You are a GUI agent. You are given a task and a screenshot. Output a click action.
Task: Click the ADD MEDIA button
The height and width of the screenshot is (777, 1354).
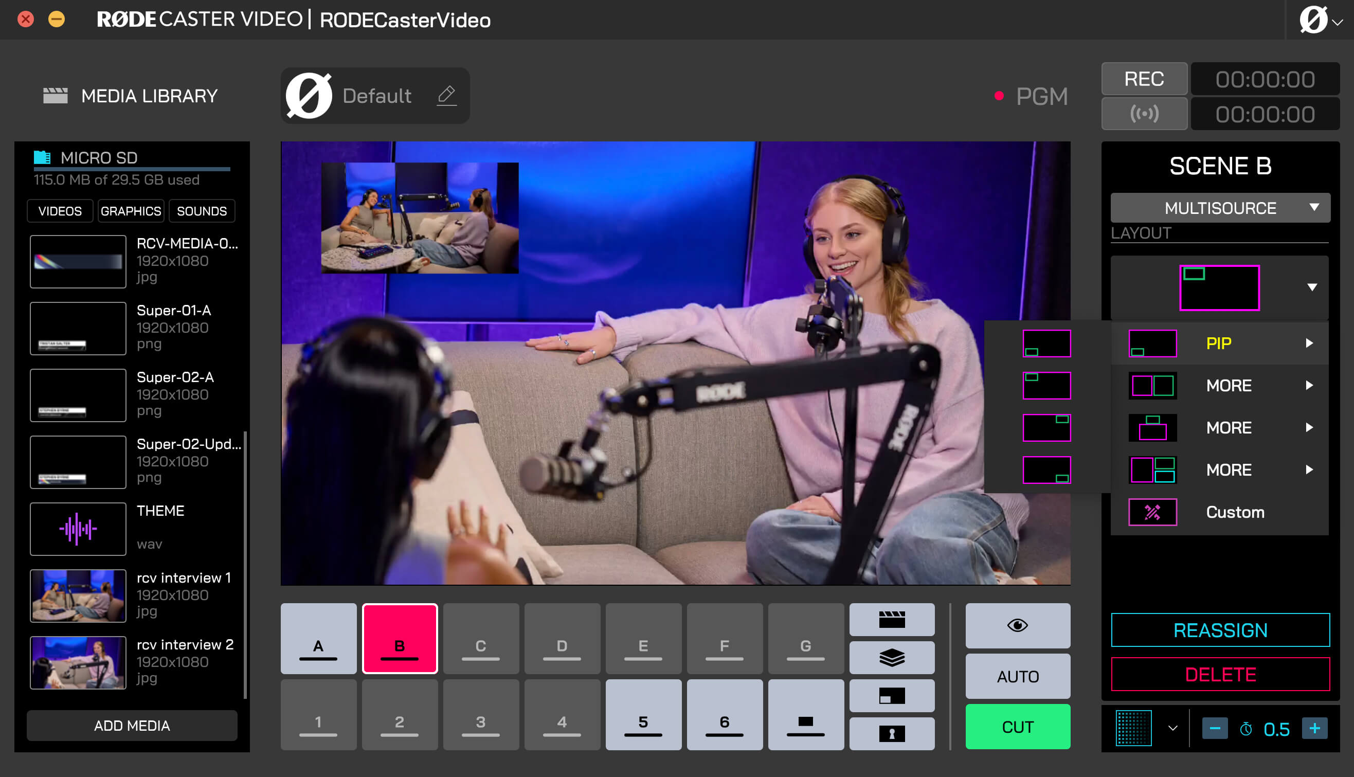pyautogui.click(x=132, y=726)
